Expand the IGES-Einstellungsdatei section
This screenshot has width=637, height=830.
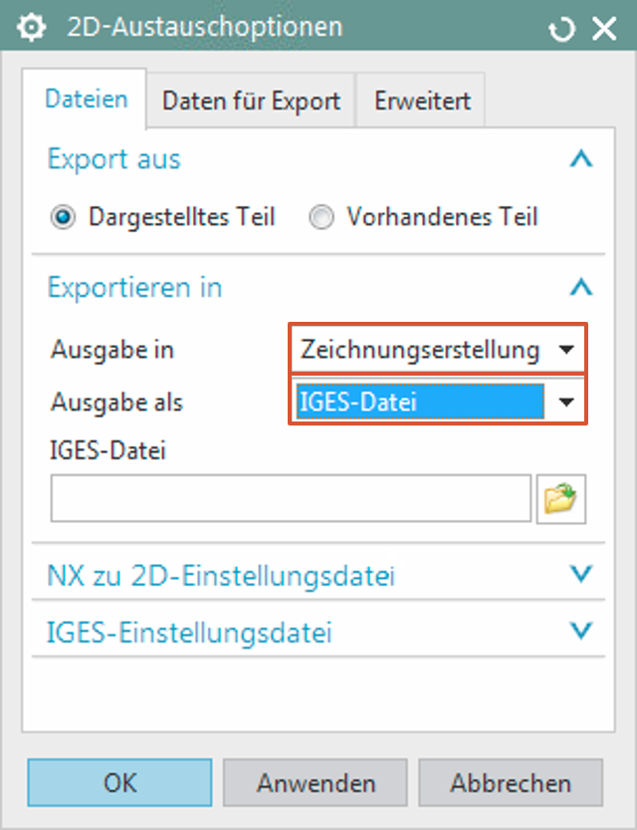point(581,631)
